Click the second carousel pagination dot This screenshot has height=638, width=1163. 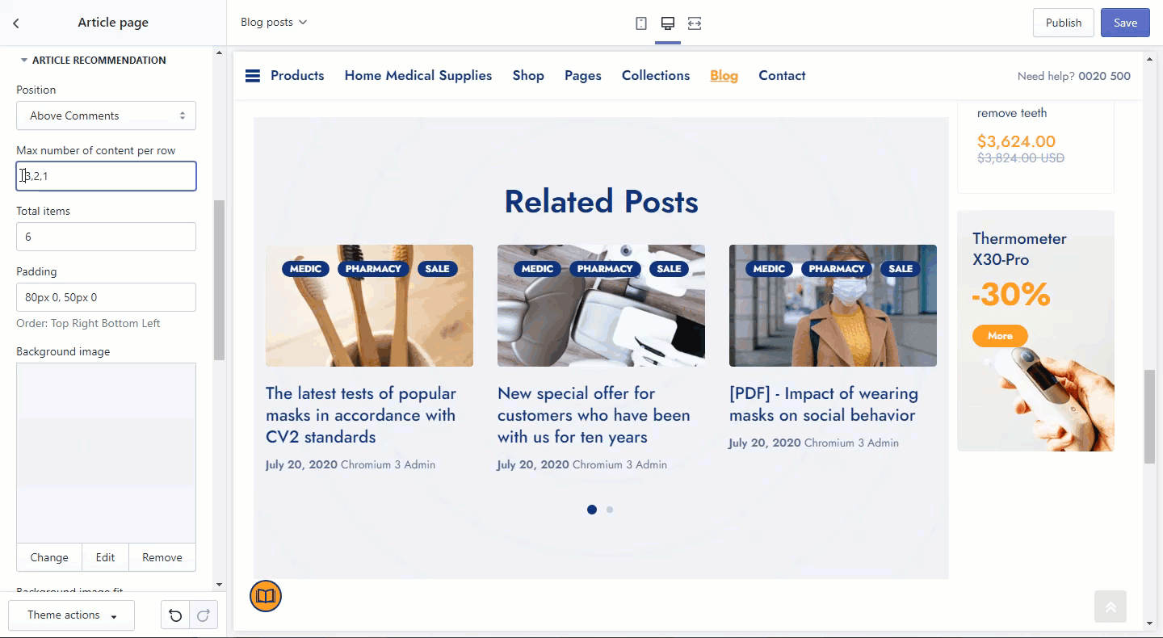point(610,510)
